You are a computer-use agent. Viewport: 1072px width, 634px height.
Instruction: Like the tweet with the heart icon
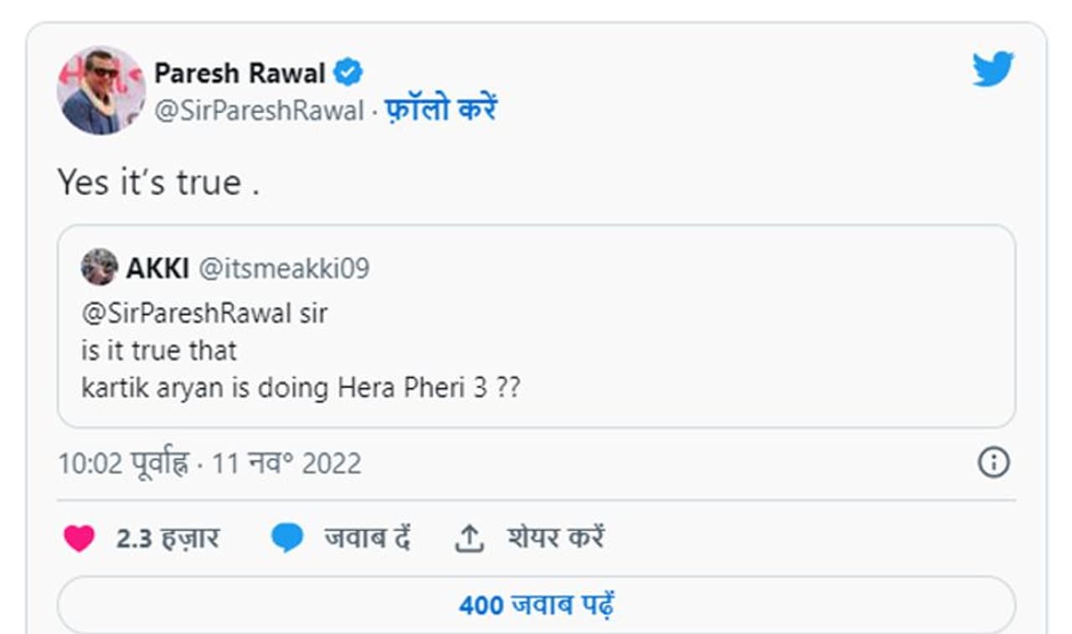(79, 539)
